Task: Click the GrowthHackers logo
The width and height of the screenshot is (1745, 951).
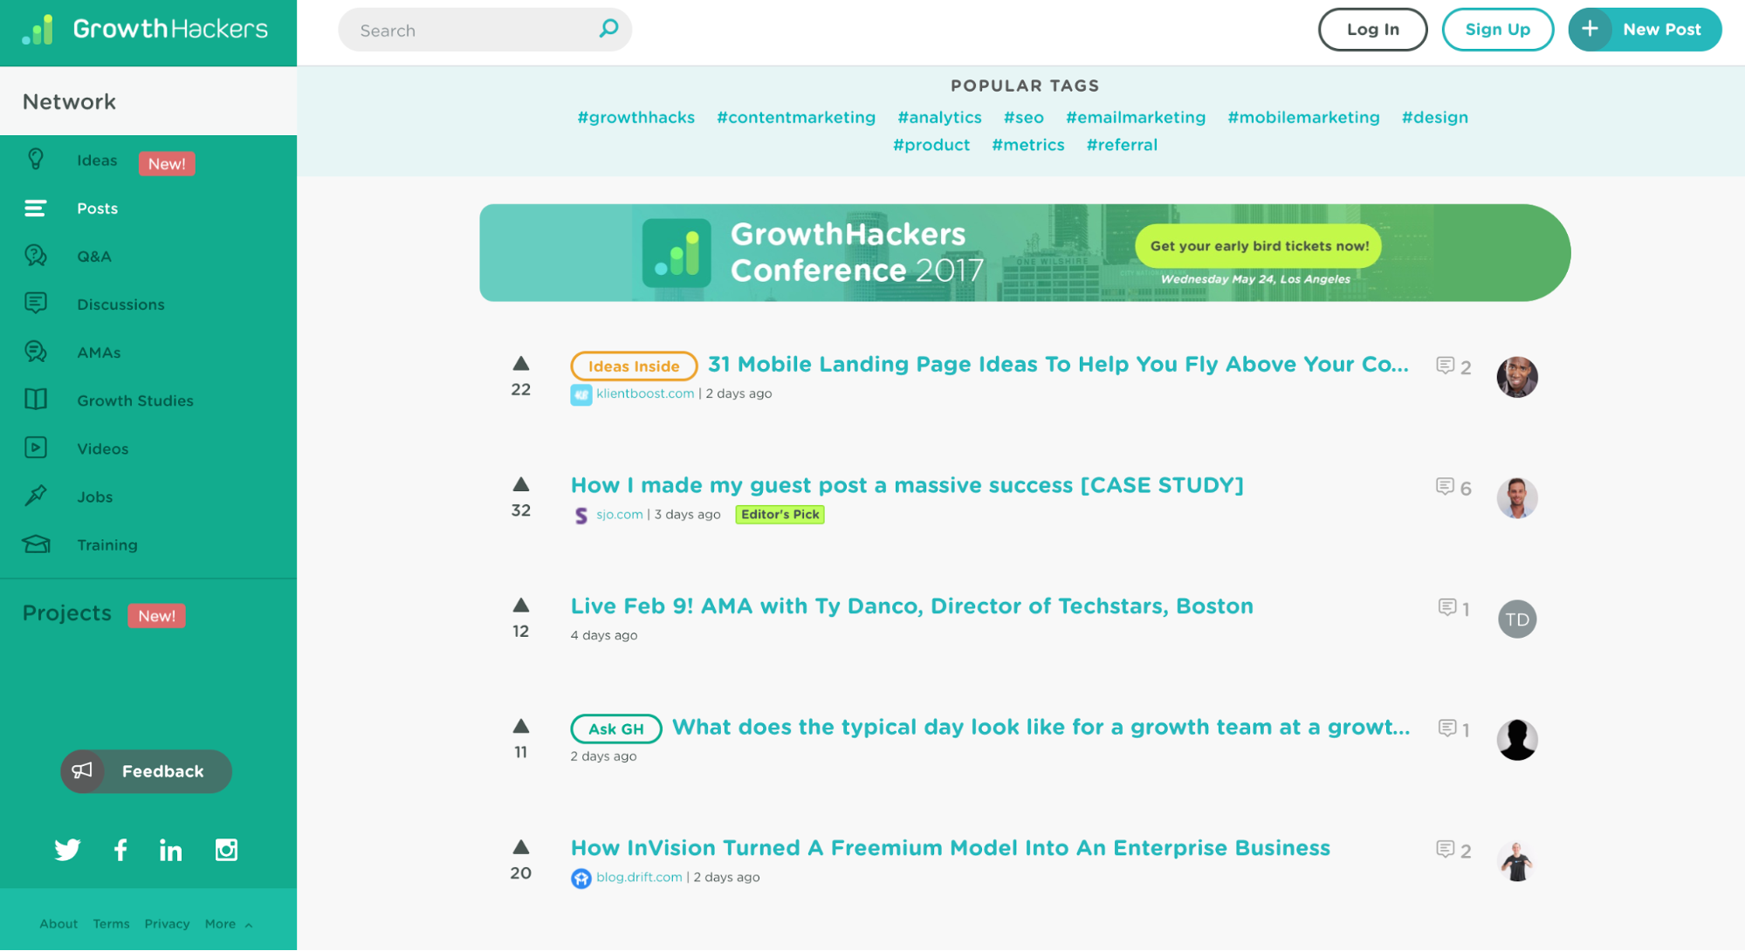Action: coord(145,30)
